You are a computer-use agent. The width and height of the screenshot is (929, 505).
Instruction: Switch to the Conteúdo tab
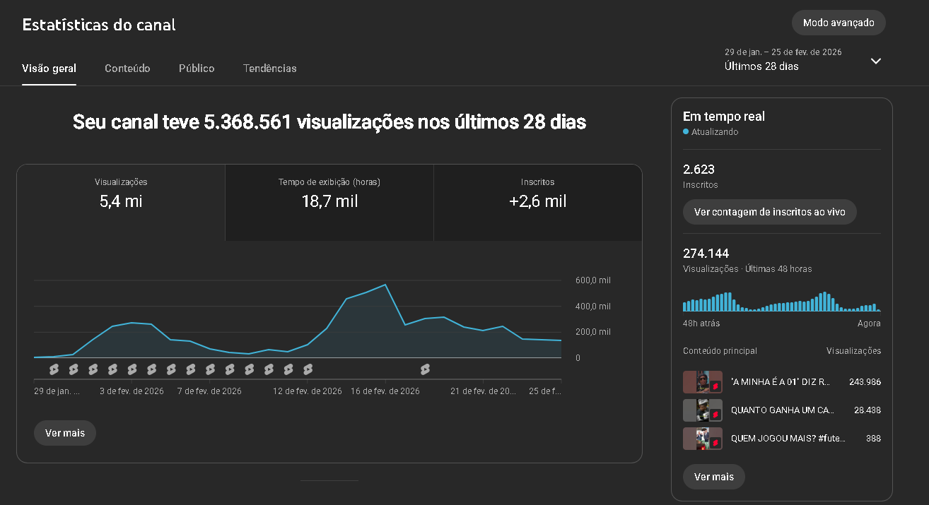click(x=127, y=69)
